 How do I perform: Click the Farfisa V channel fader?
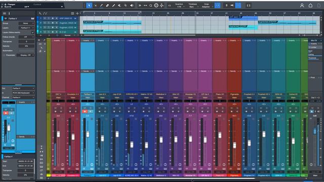pos(88,134)
